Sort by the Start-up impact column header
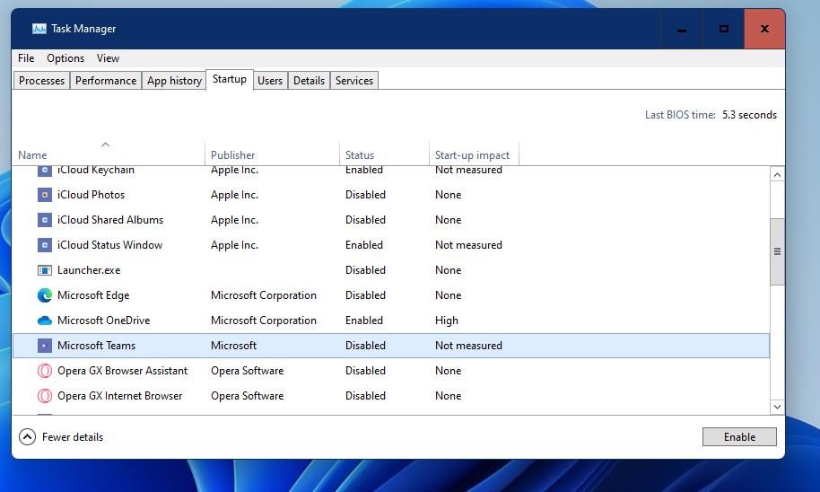 click(474, 154)
